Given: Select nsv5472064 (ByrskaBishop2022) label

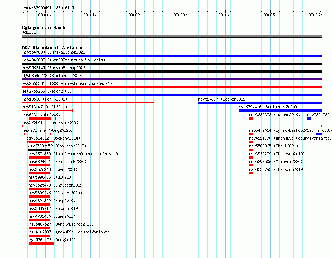Looking at the screenshot, I should click(x=281, y=130).
